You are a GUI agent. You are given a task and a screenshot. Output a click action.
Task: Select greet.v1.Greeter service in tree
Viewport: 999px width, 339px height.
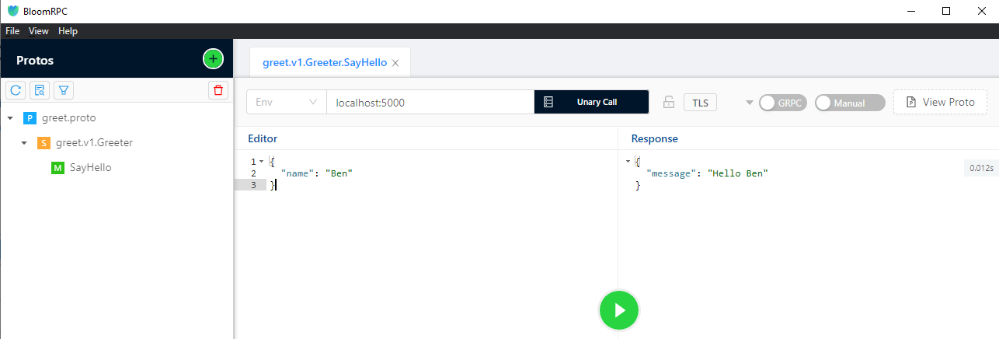coord(94,143)
